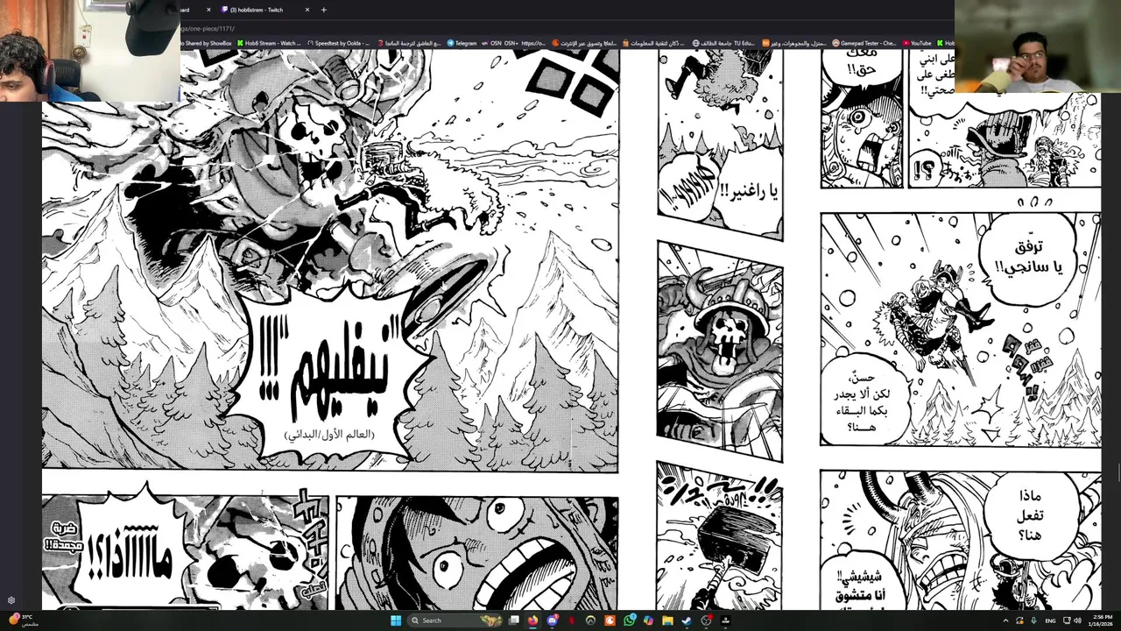Image resolution: width=1121 pixels, height=631 pixels.
Task: Switch the ENG input language
Action: (x=1050, y=620)
